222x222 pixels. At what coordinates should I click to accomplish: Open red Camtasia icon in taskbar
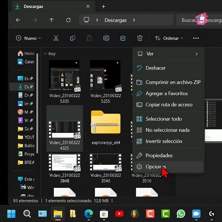(150, 213)
